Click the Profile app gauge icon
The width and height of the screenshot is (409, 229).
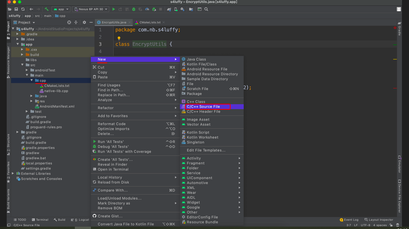click(147, 9)
